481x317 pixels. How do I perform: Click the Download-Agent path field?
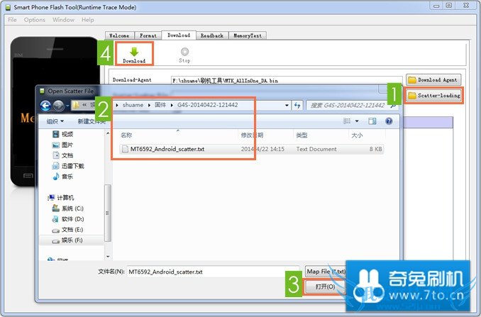[287, 80]
